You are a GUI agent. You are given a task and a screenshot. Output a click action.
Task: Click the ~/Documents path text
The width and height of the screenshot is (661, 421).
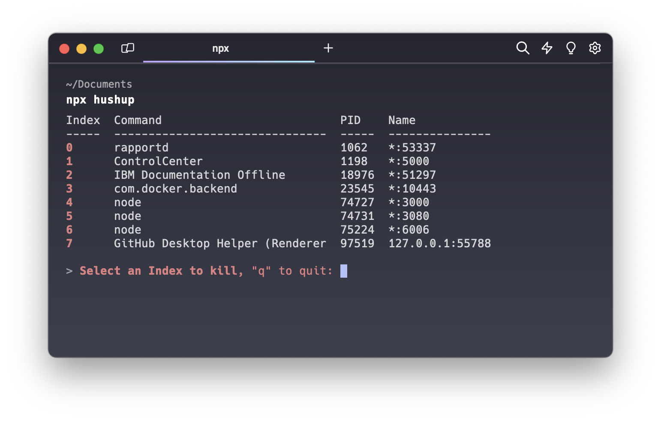[x=99, y=84]
